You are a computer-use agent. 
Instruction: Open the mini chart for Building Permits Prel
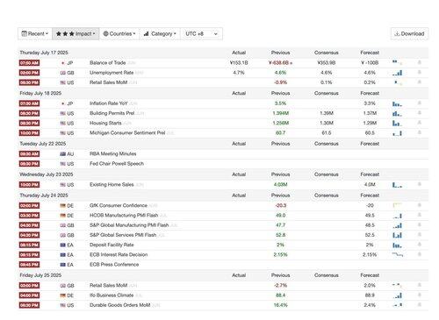[x=397, y=113]
